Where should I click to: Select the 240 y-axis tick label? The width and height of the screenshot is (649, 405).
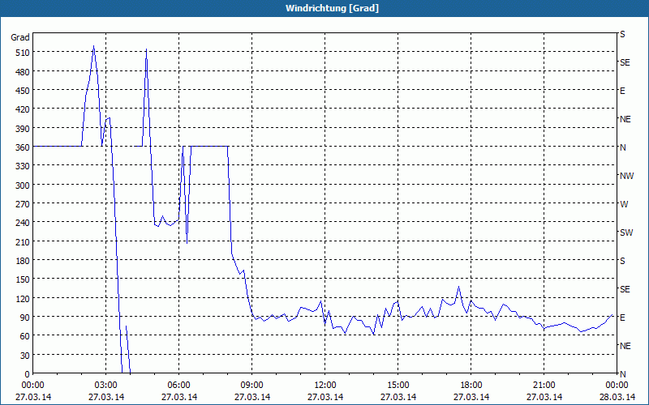(22, 223)
